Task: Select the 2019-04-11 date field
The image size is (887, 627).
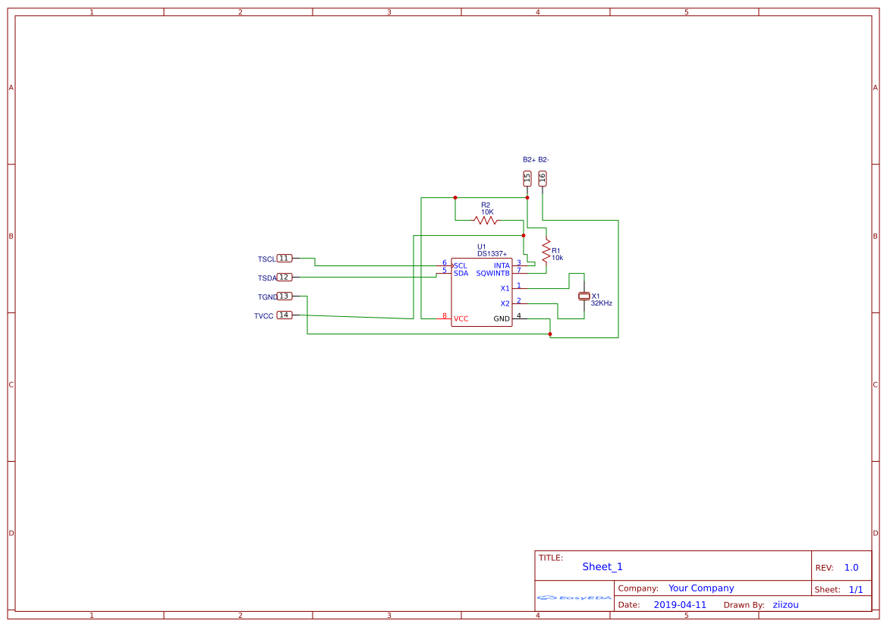Action: click(x=681, y=604)
